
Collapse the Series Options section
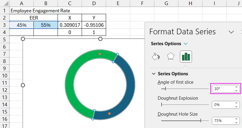pyautogui.click(x=154, y=74)
